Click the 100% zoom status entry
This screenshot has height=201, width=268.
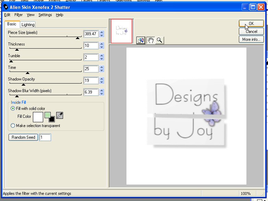pyautogui.click(x=246, y=193)
